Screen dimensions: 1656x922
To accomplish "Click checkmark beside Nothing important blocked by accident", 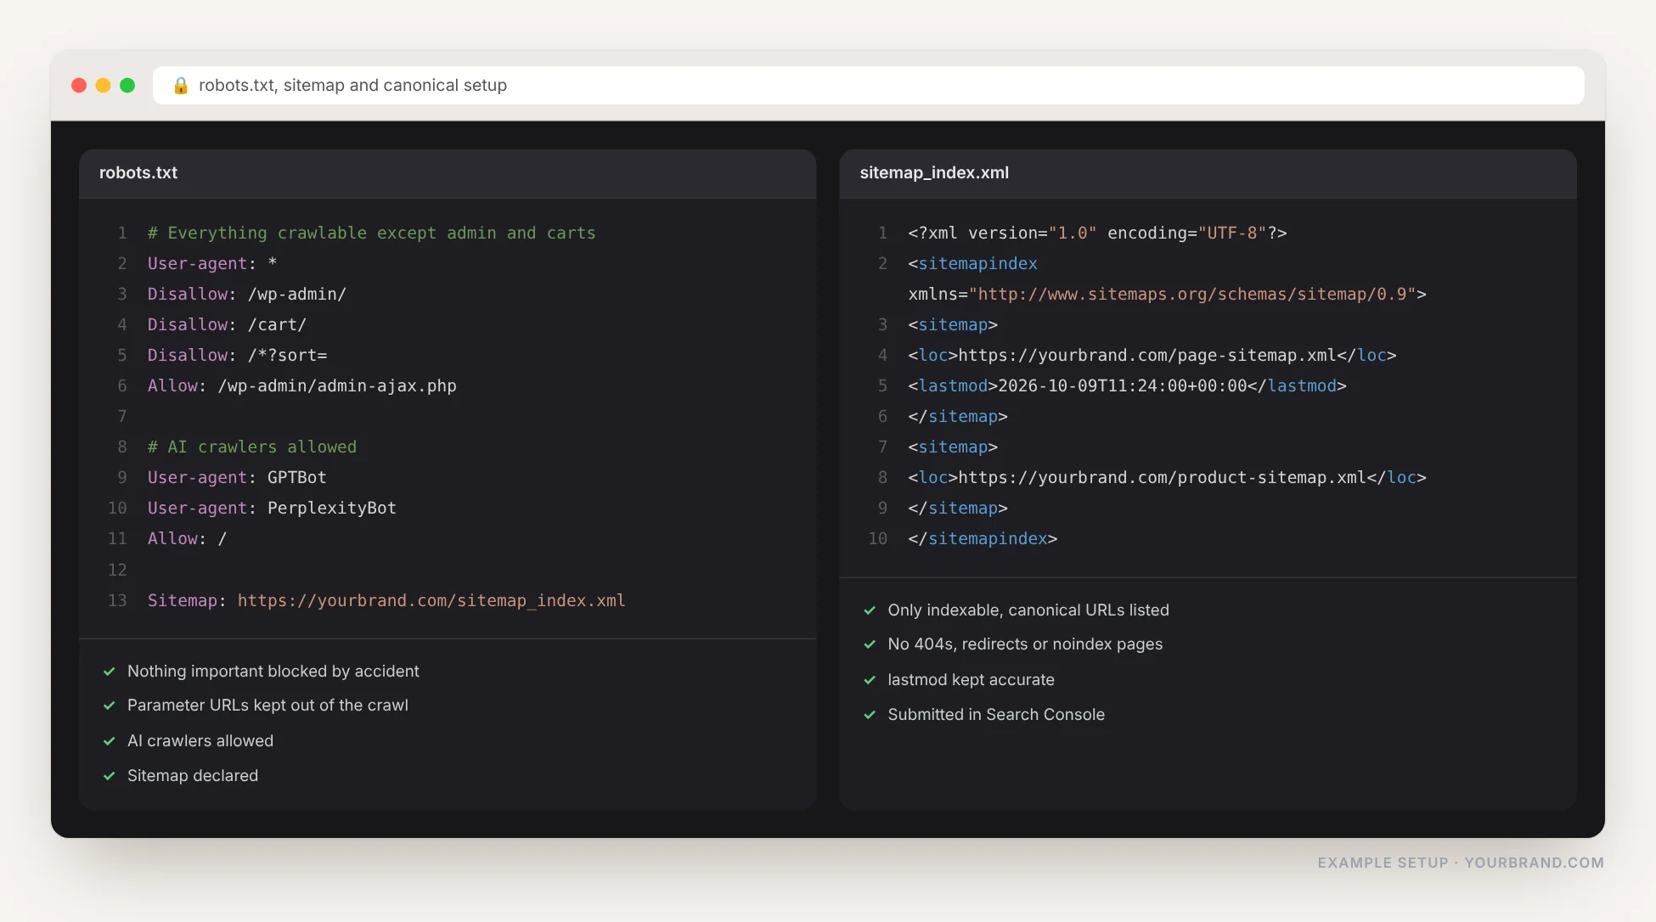I will (109, 672).
